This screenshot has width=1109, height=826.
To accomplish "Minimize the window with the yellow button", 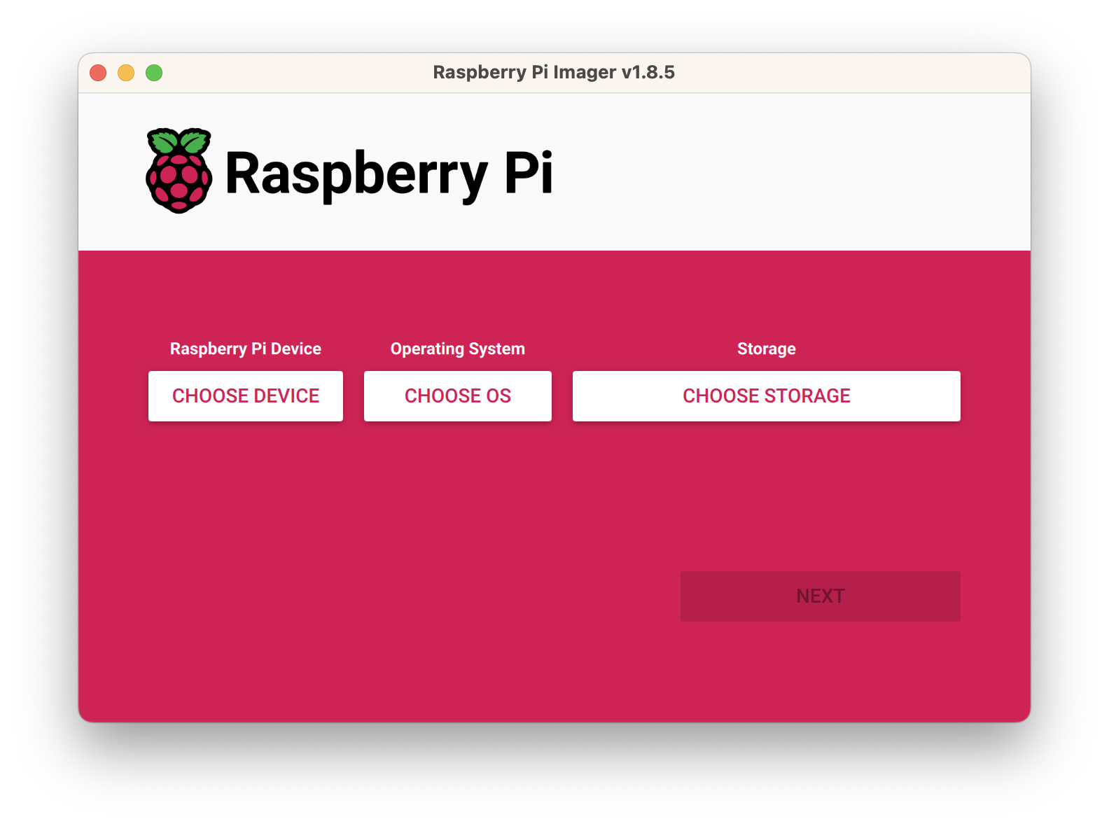I will pos(126,73).
